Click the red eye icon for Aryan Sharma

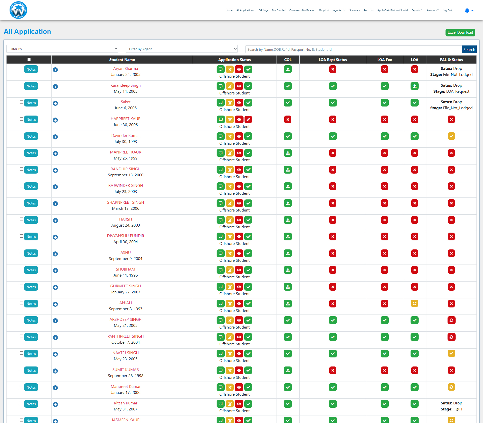tap(239, 69)
